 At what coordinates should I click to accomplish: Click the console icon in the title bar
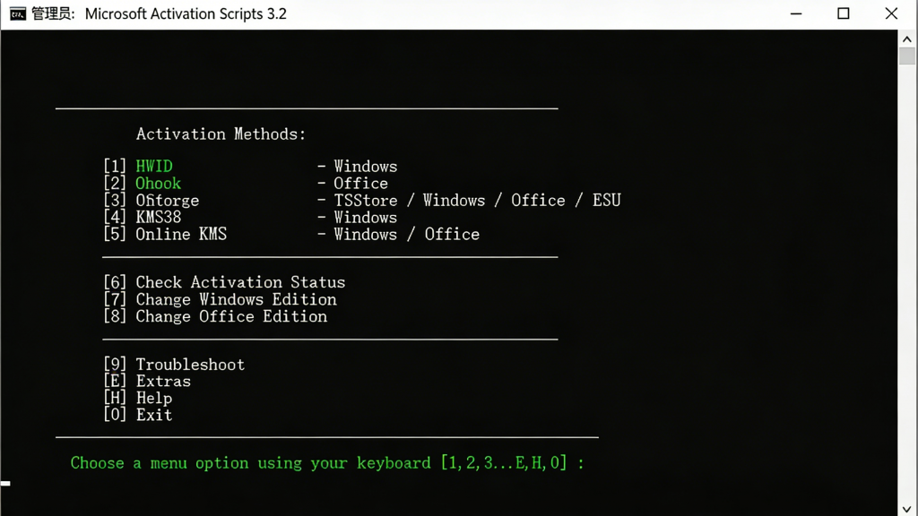click(17, 13)
